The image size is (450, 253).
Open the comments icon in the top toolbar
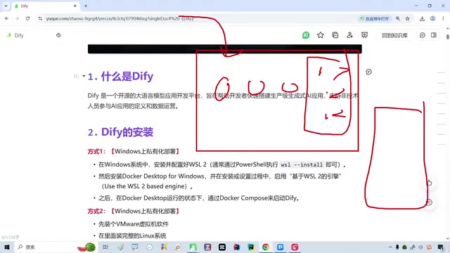422,35
